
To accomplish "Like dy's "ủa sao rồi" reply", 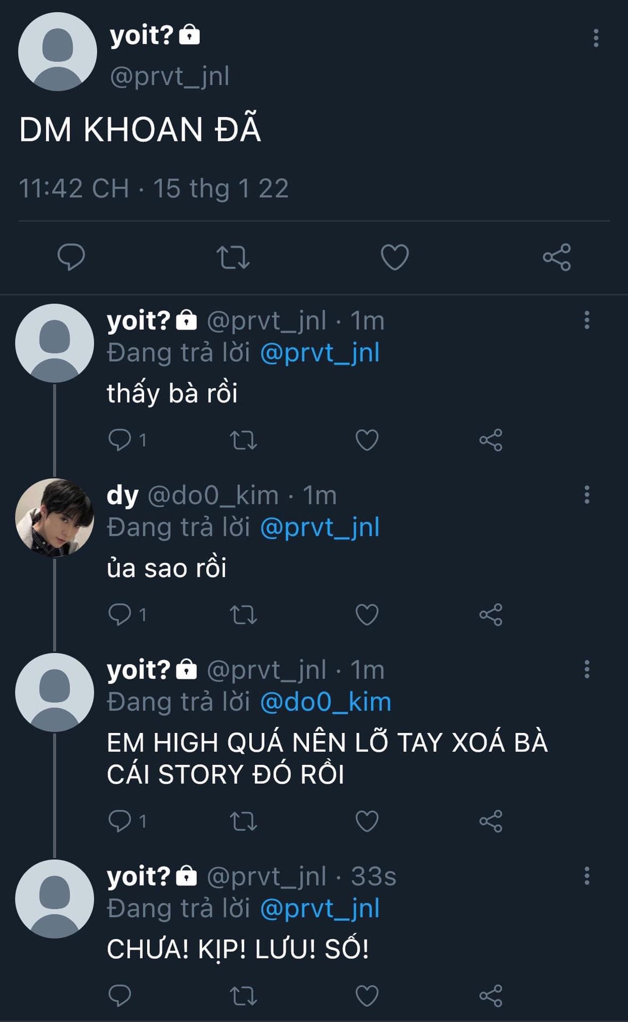I will (367, 615).
